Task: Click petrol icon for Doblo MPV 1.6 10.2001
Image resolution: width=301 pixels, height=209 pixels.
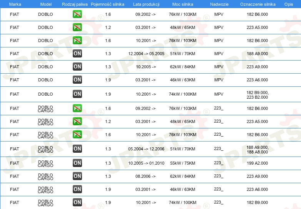Action: pos(77,40)
